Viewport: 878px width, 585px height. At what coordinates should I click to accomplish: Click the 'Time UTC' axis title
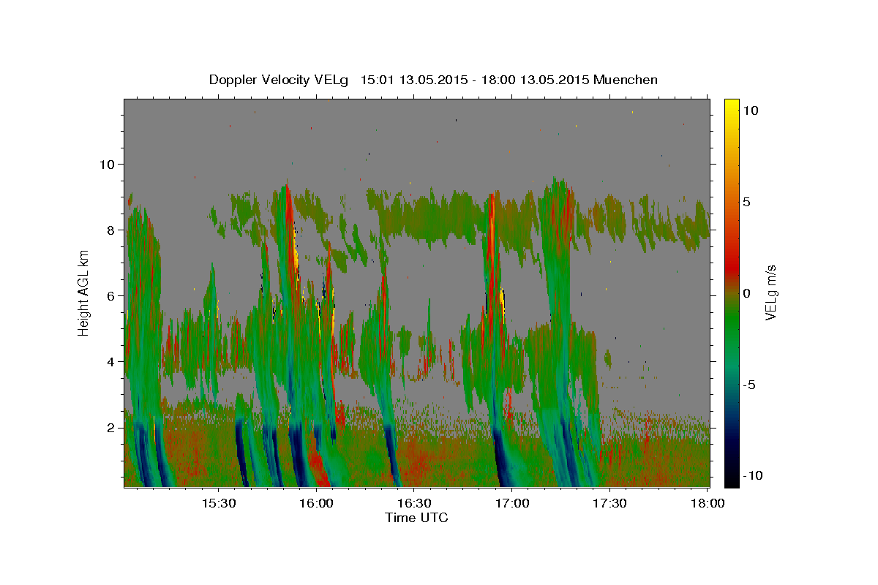416,518
